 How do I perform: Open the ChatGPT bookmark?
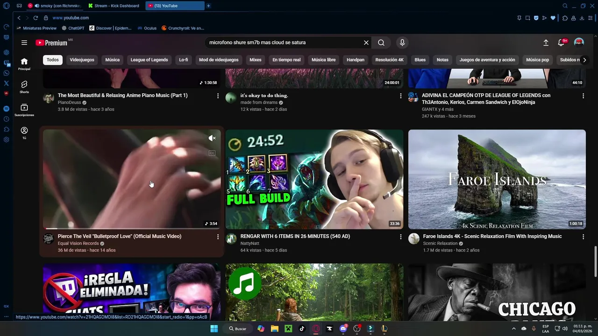[73, 28]
